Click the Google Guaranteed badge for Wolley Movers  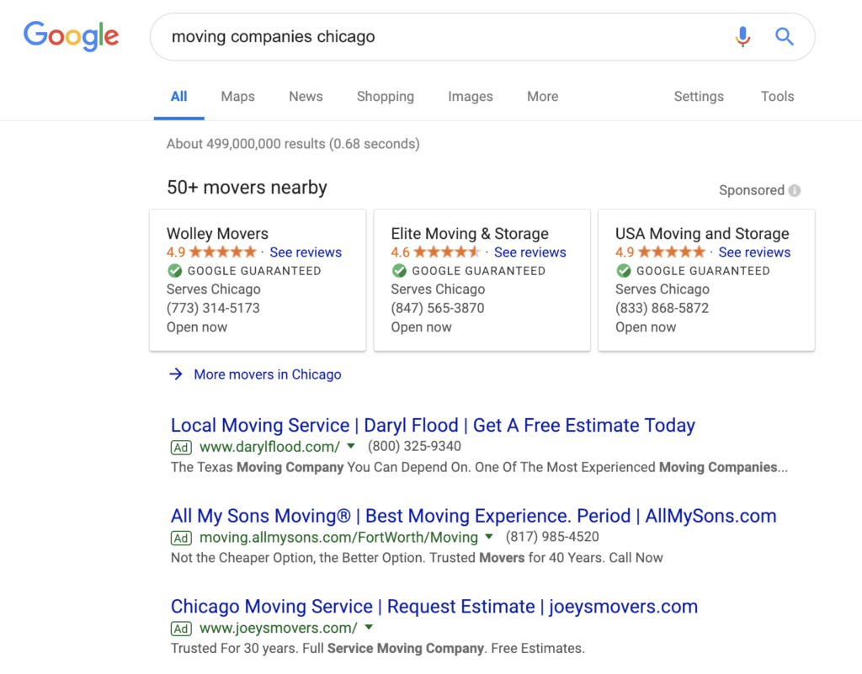[174, 271]
